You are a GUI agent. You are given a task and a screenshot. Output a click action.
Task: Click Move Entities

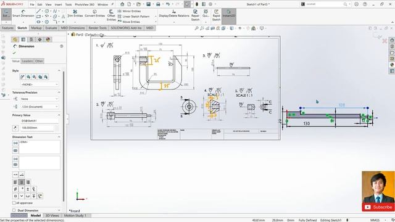(x=129, y=22)
